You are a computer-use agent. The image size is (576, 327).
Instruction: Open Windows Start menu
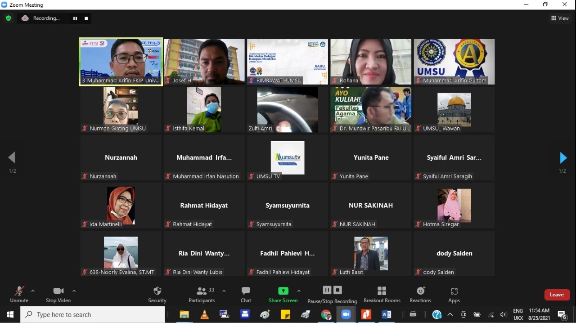10,315
